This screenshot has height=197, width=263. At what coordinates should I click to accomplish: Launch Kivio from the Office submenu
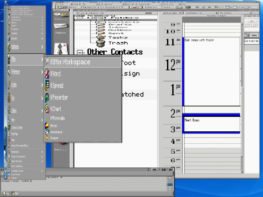pos(54,125)
